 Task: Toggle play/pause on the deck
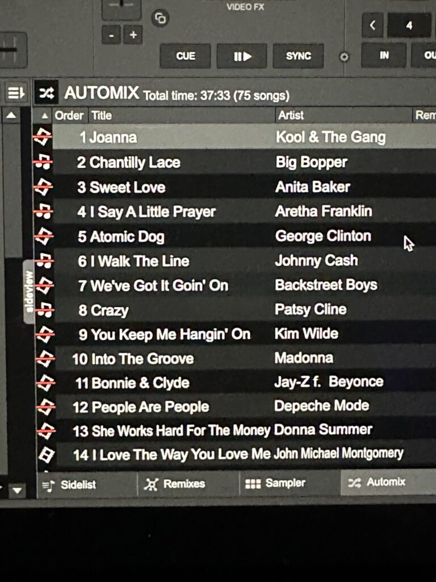(242, 56)
